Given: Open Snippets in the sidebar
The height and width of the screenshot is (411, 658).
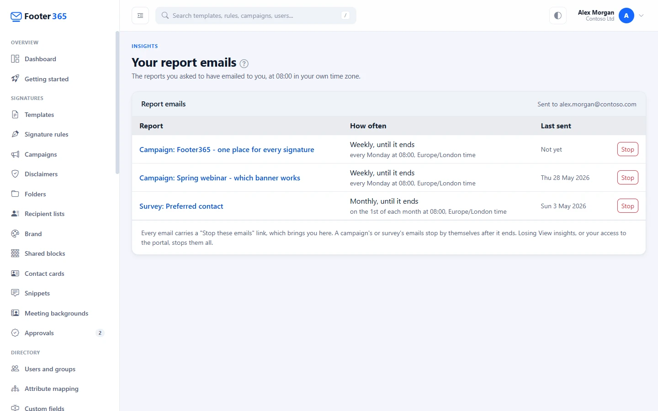Looking at the screenshot, I should click(58, 293).
